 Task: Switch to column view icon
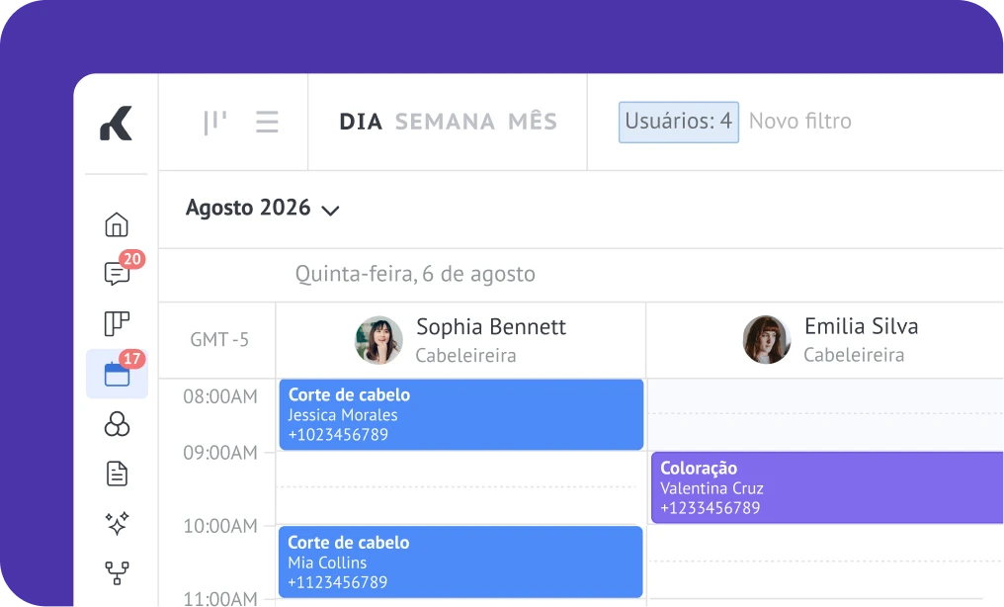coord(214,122)
